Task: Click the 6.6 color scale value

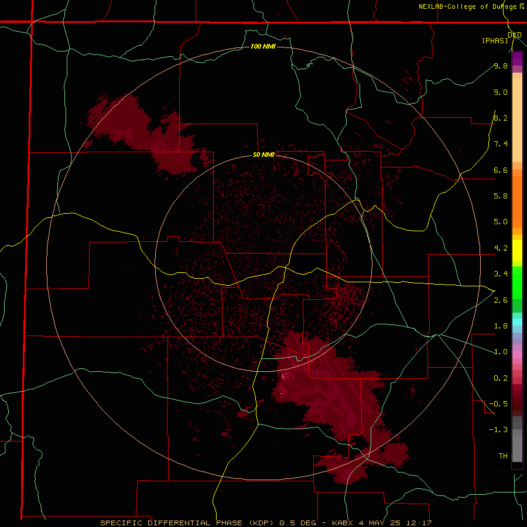Action: tap(501, 170)
